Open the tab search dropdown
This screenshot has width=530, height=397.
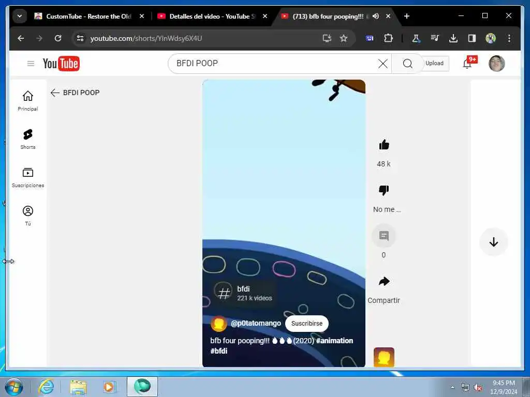[x=20, y=16]
